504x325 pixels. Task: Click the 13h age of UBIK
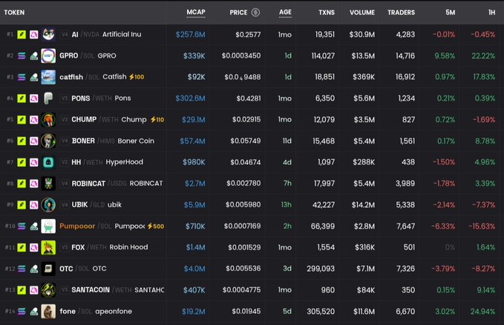point(286,205)
